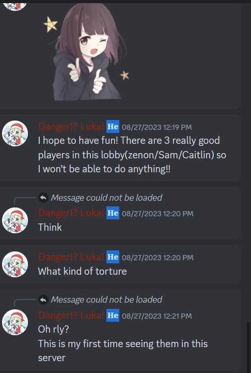The width and height of the screenshot is (251, 373).
Task: Click the "He" badge on the "Think" message
Action: [x=113, y=213]
